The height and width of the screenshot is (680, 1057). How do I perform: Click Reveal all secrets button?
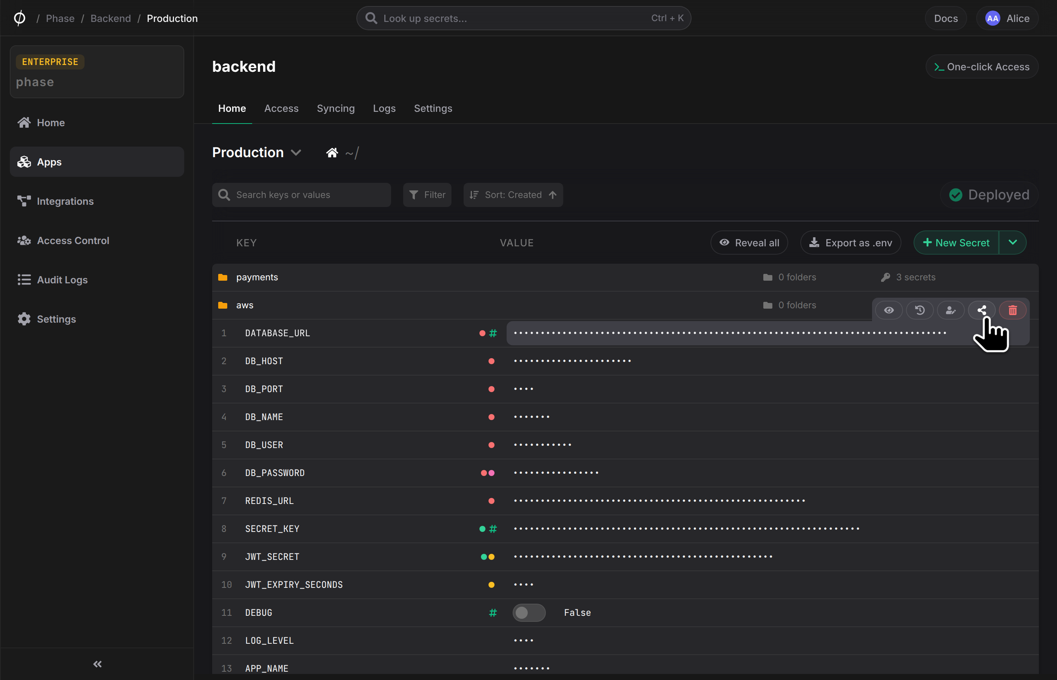click(x=749, y=243)
